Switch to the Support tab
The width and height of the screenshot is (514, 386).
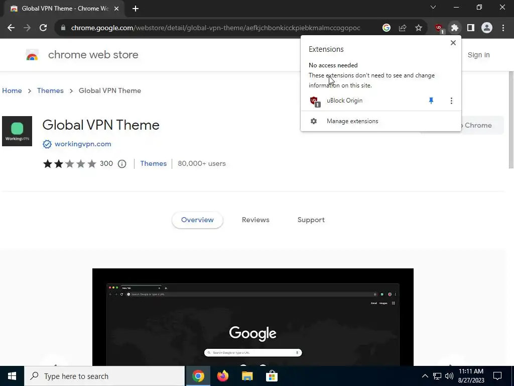click(311, 220)
